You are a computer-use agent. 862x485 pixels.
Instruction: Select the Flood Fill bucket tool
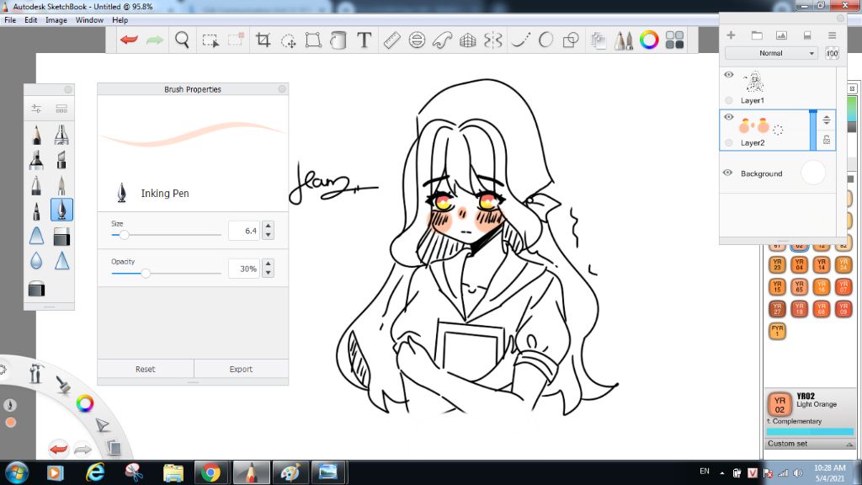click(338, 40)
